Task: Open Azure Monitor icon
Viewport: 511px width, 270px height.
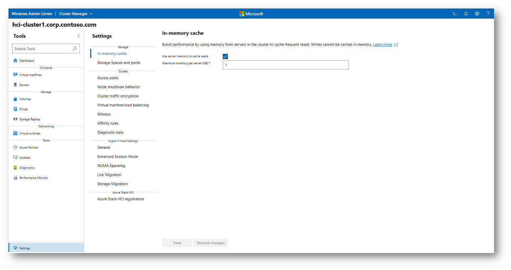Action: (x=15, y=148)
